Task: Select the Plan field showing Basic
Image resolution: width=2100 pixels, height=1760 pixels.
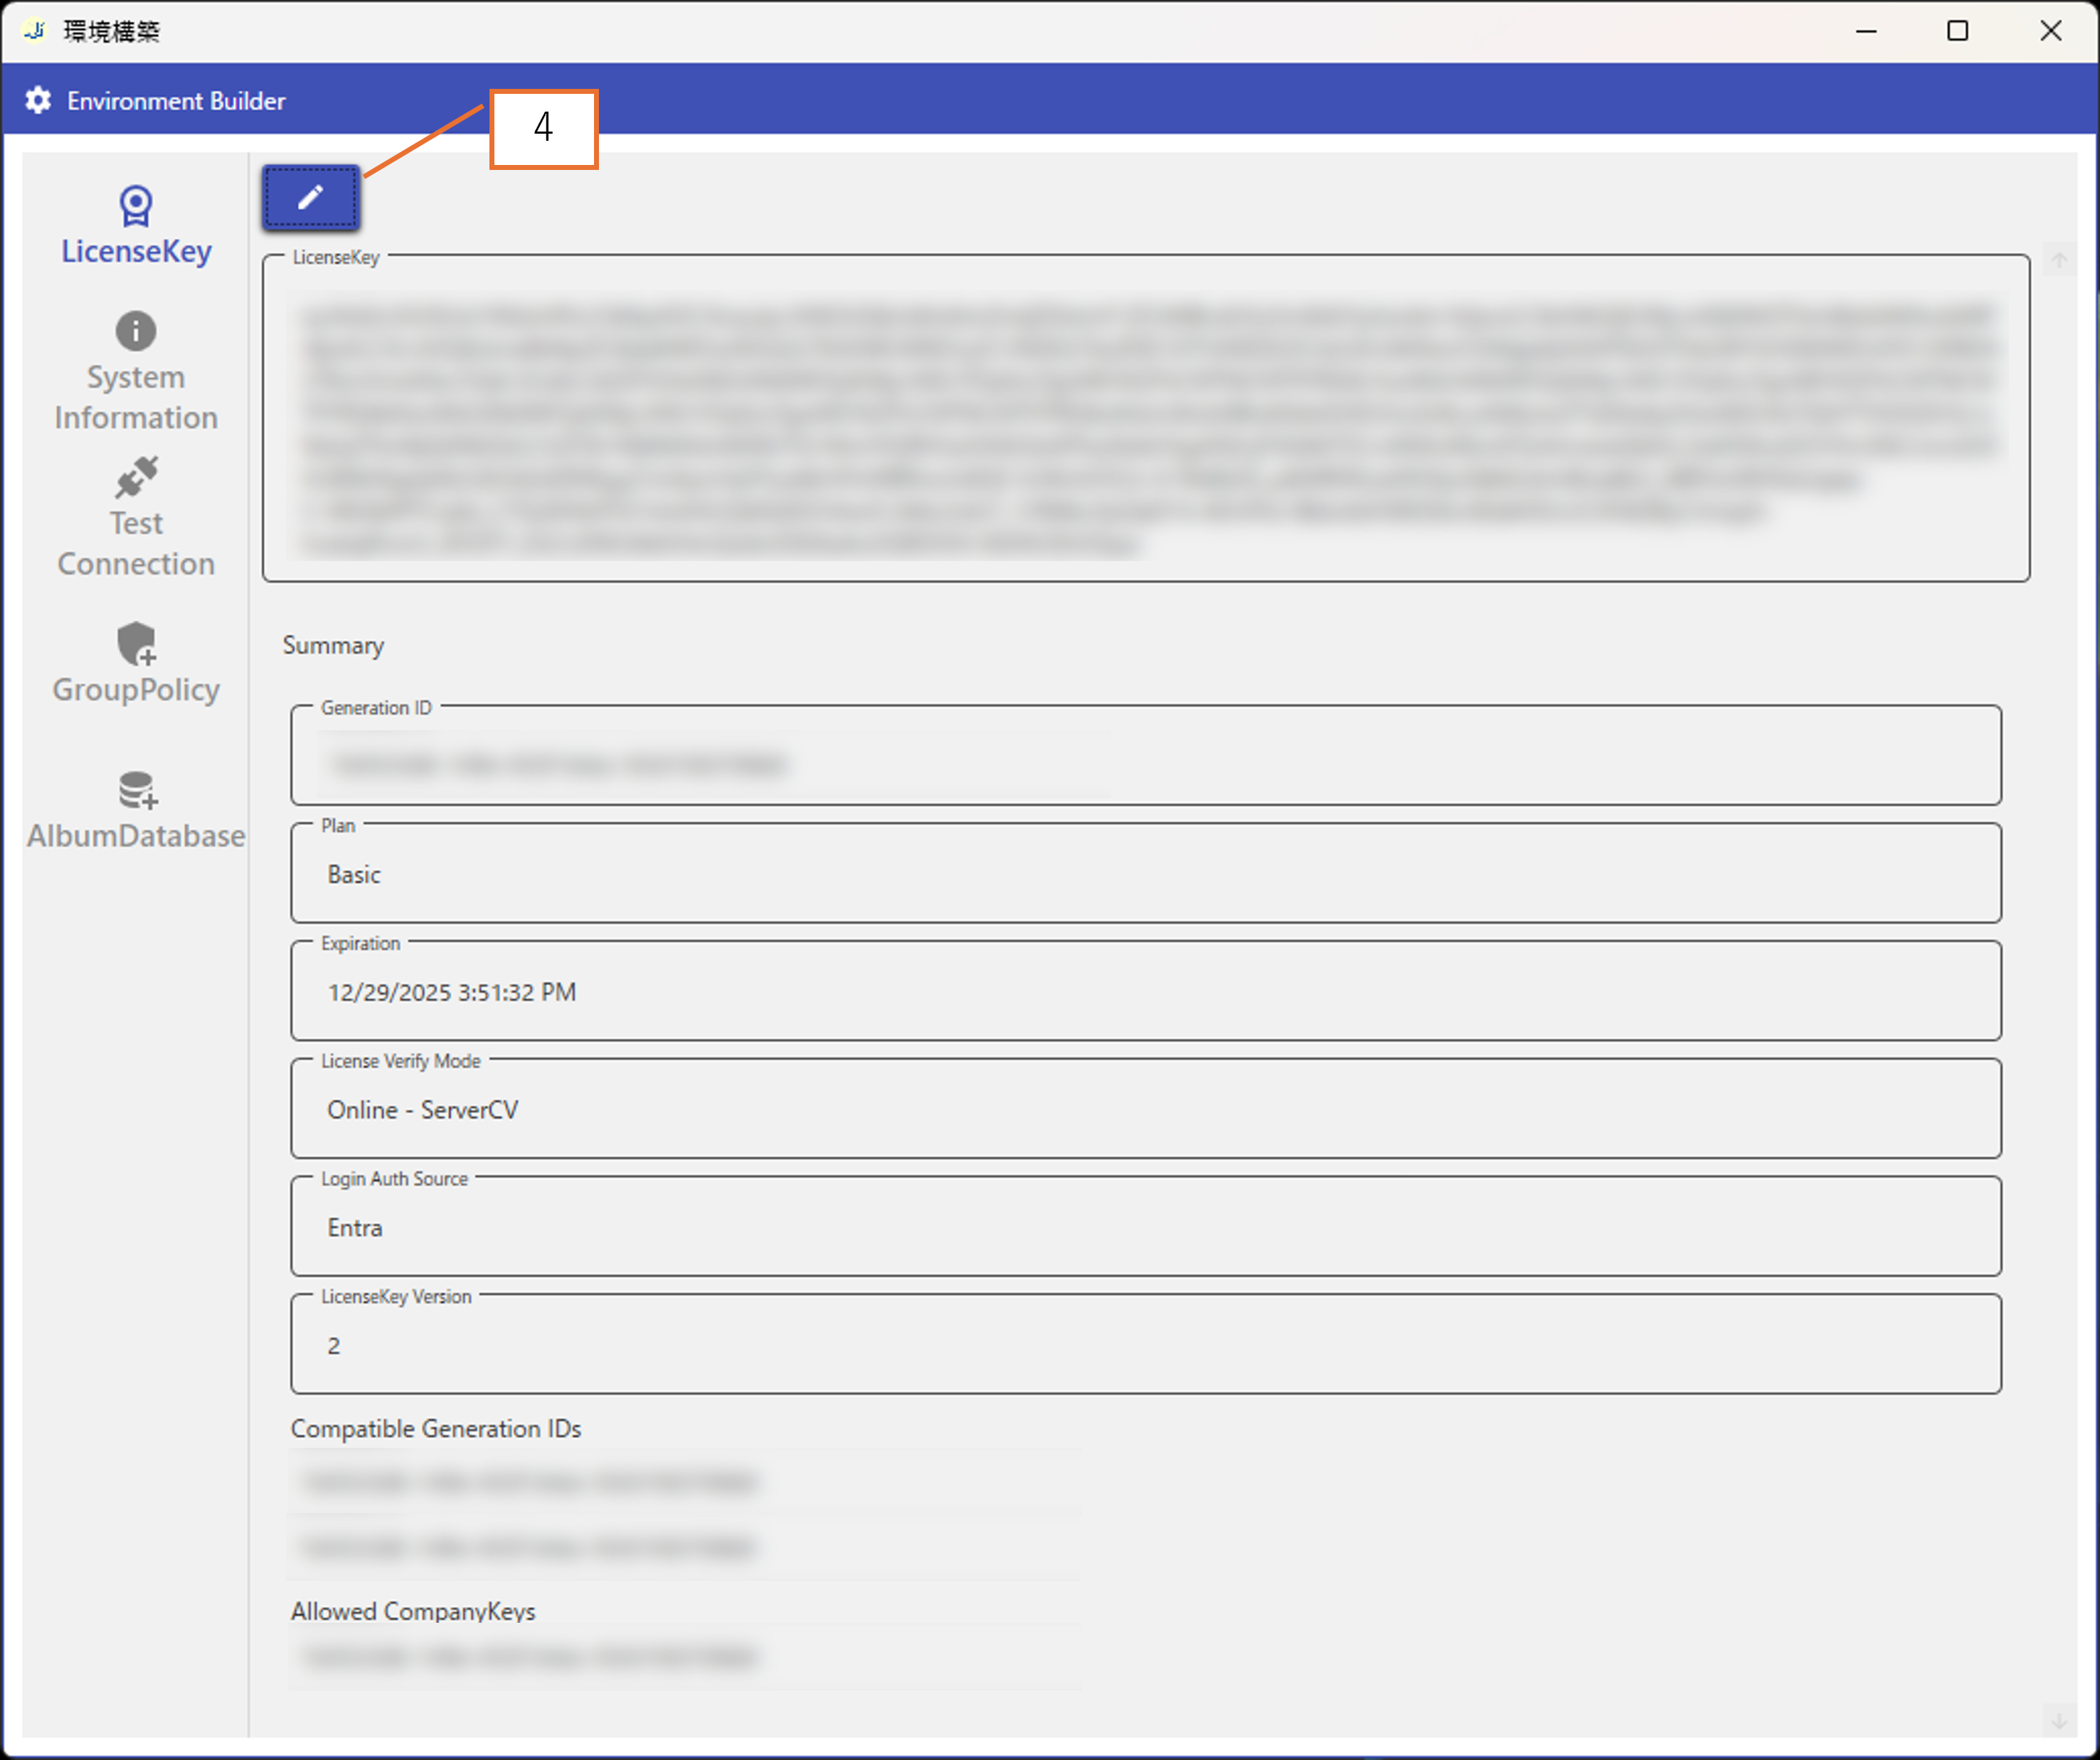Action: [1145, 875]
